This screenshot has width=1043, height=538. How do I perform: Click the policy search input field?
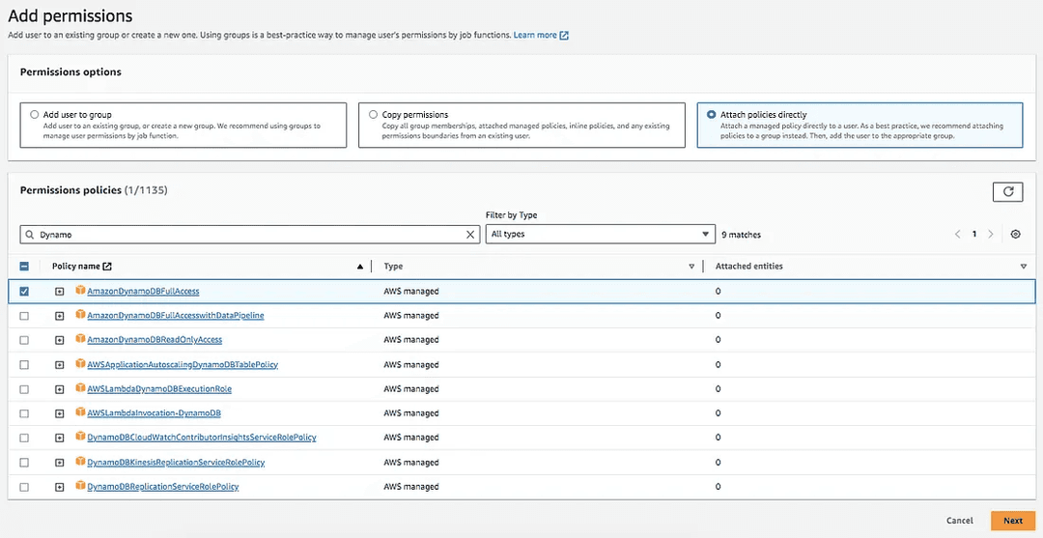pyautogui.click(x=249, y=234)
